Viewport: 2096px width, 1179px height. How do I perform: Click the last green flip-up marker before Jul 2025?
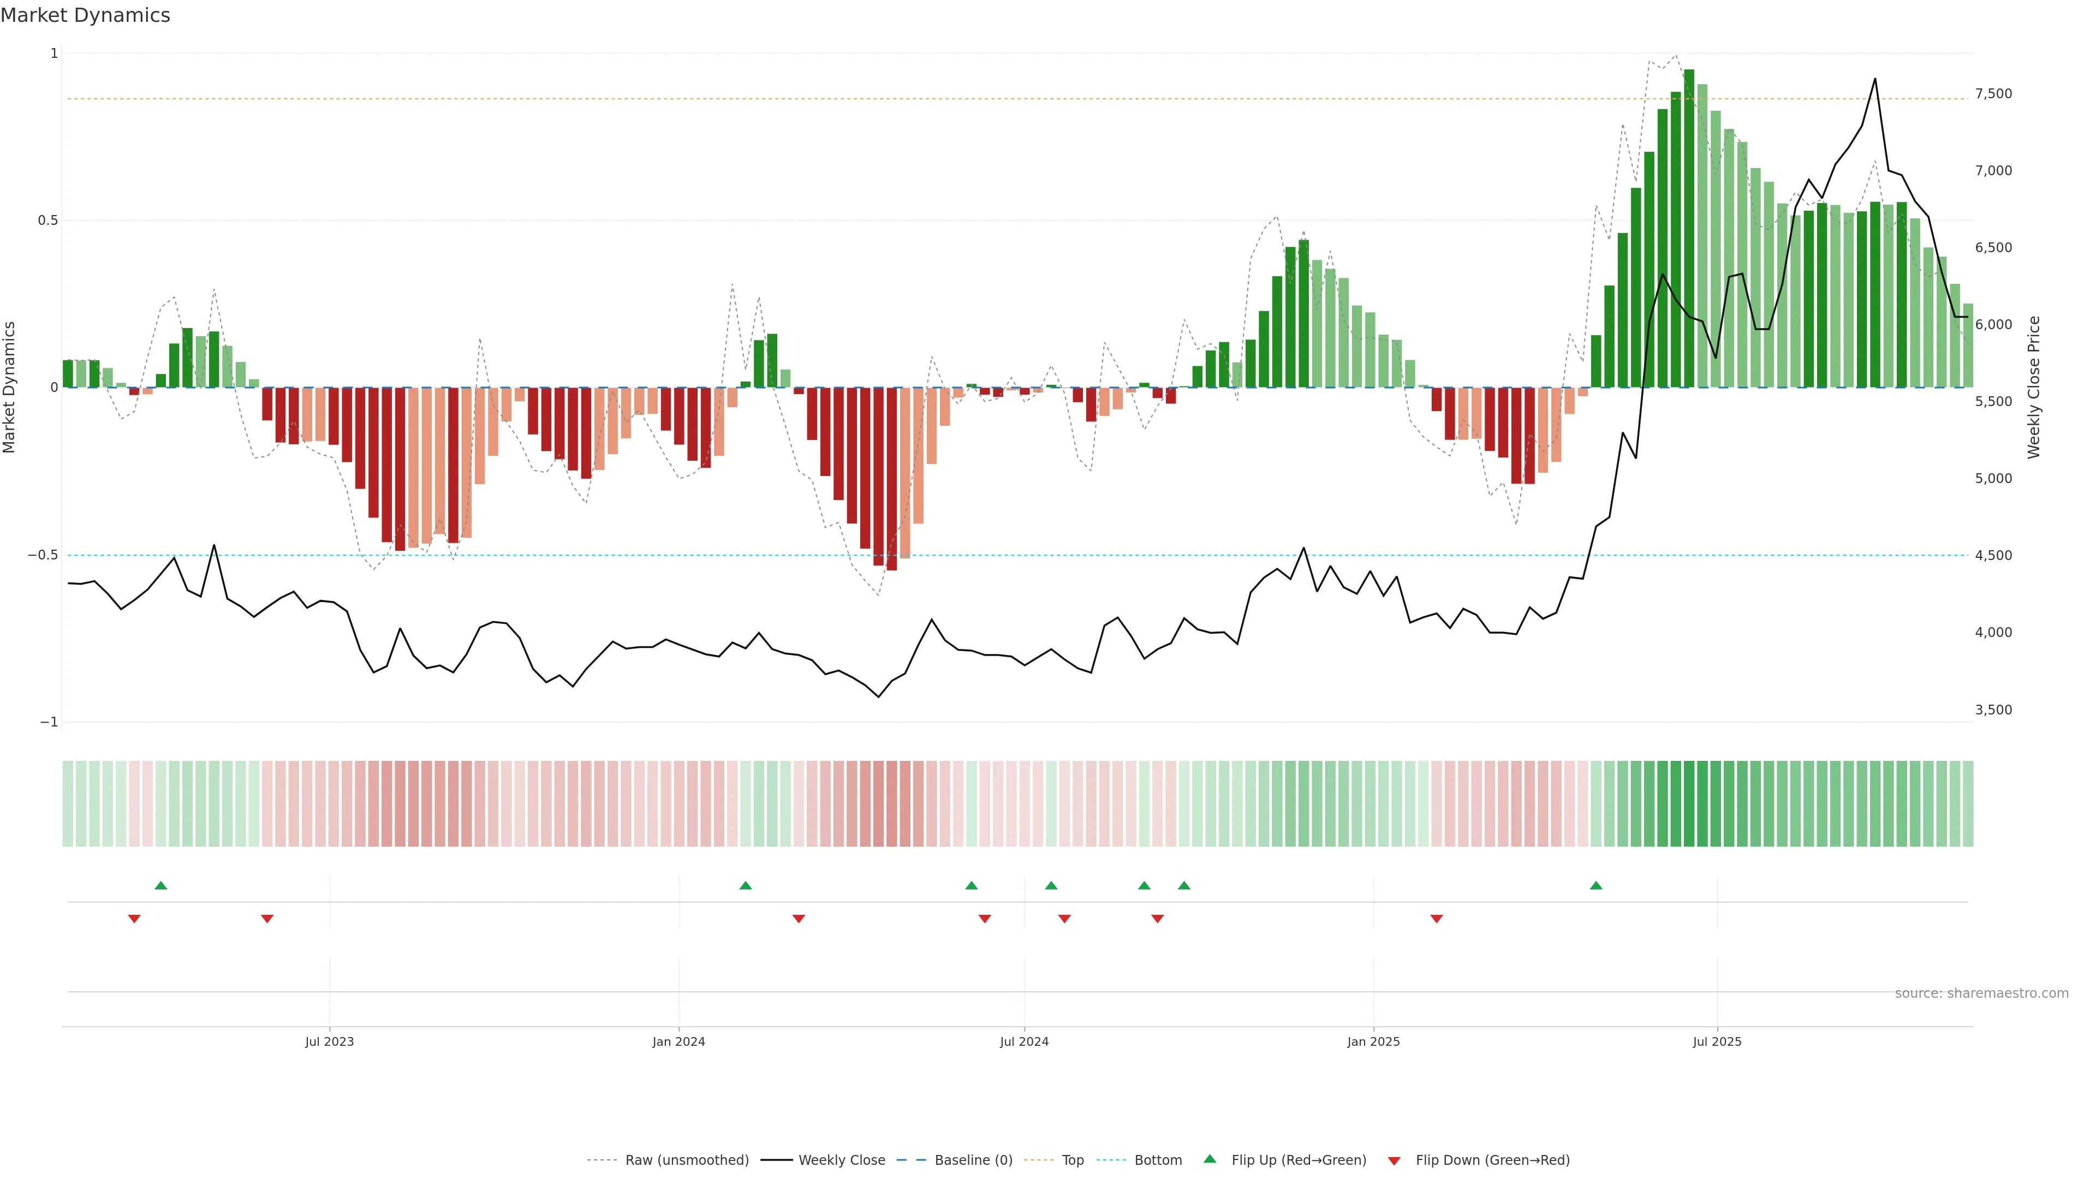1595,885
